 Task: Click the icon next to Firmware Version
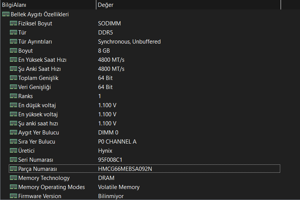coord(13,196)
